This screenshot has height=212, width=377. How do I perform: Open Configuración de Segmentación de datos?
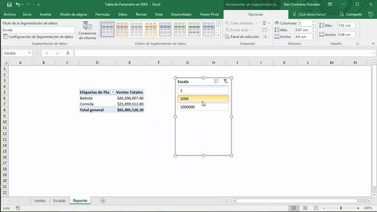click(x=38, y=37)
